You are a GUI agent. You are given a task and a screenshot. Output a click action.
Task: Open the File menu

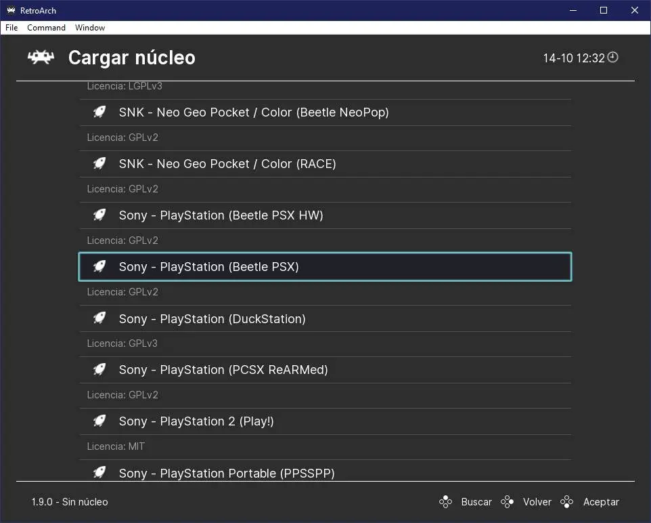(x=12, y=28)
